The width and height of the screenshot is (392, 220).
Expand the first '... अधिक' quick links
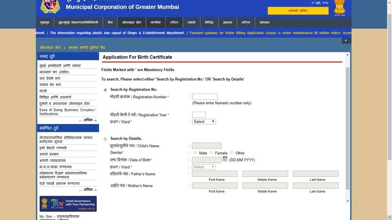88,120
